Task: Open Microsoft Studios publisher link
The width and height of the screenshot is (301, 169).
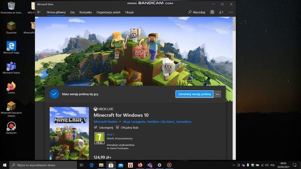Action: [x=105, y=122]
